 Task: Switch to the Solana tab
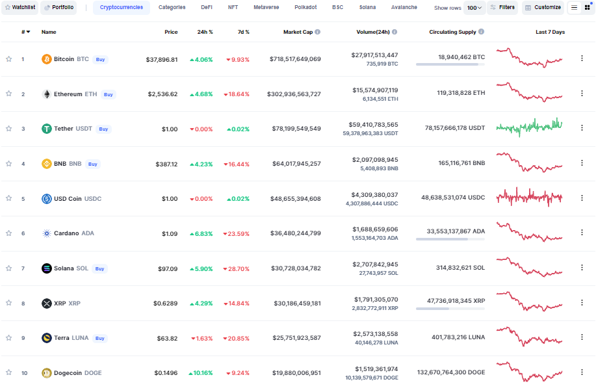point(367,7)
